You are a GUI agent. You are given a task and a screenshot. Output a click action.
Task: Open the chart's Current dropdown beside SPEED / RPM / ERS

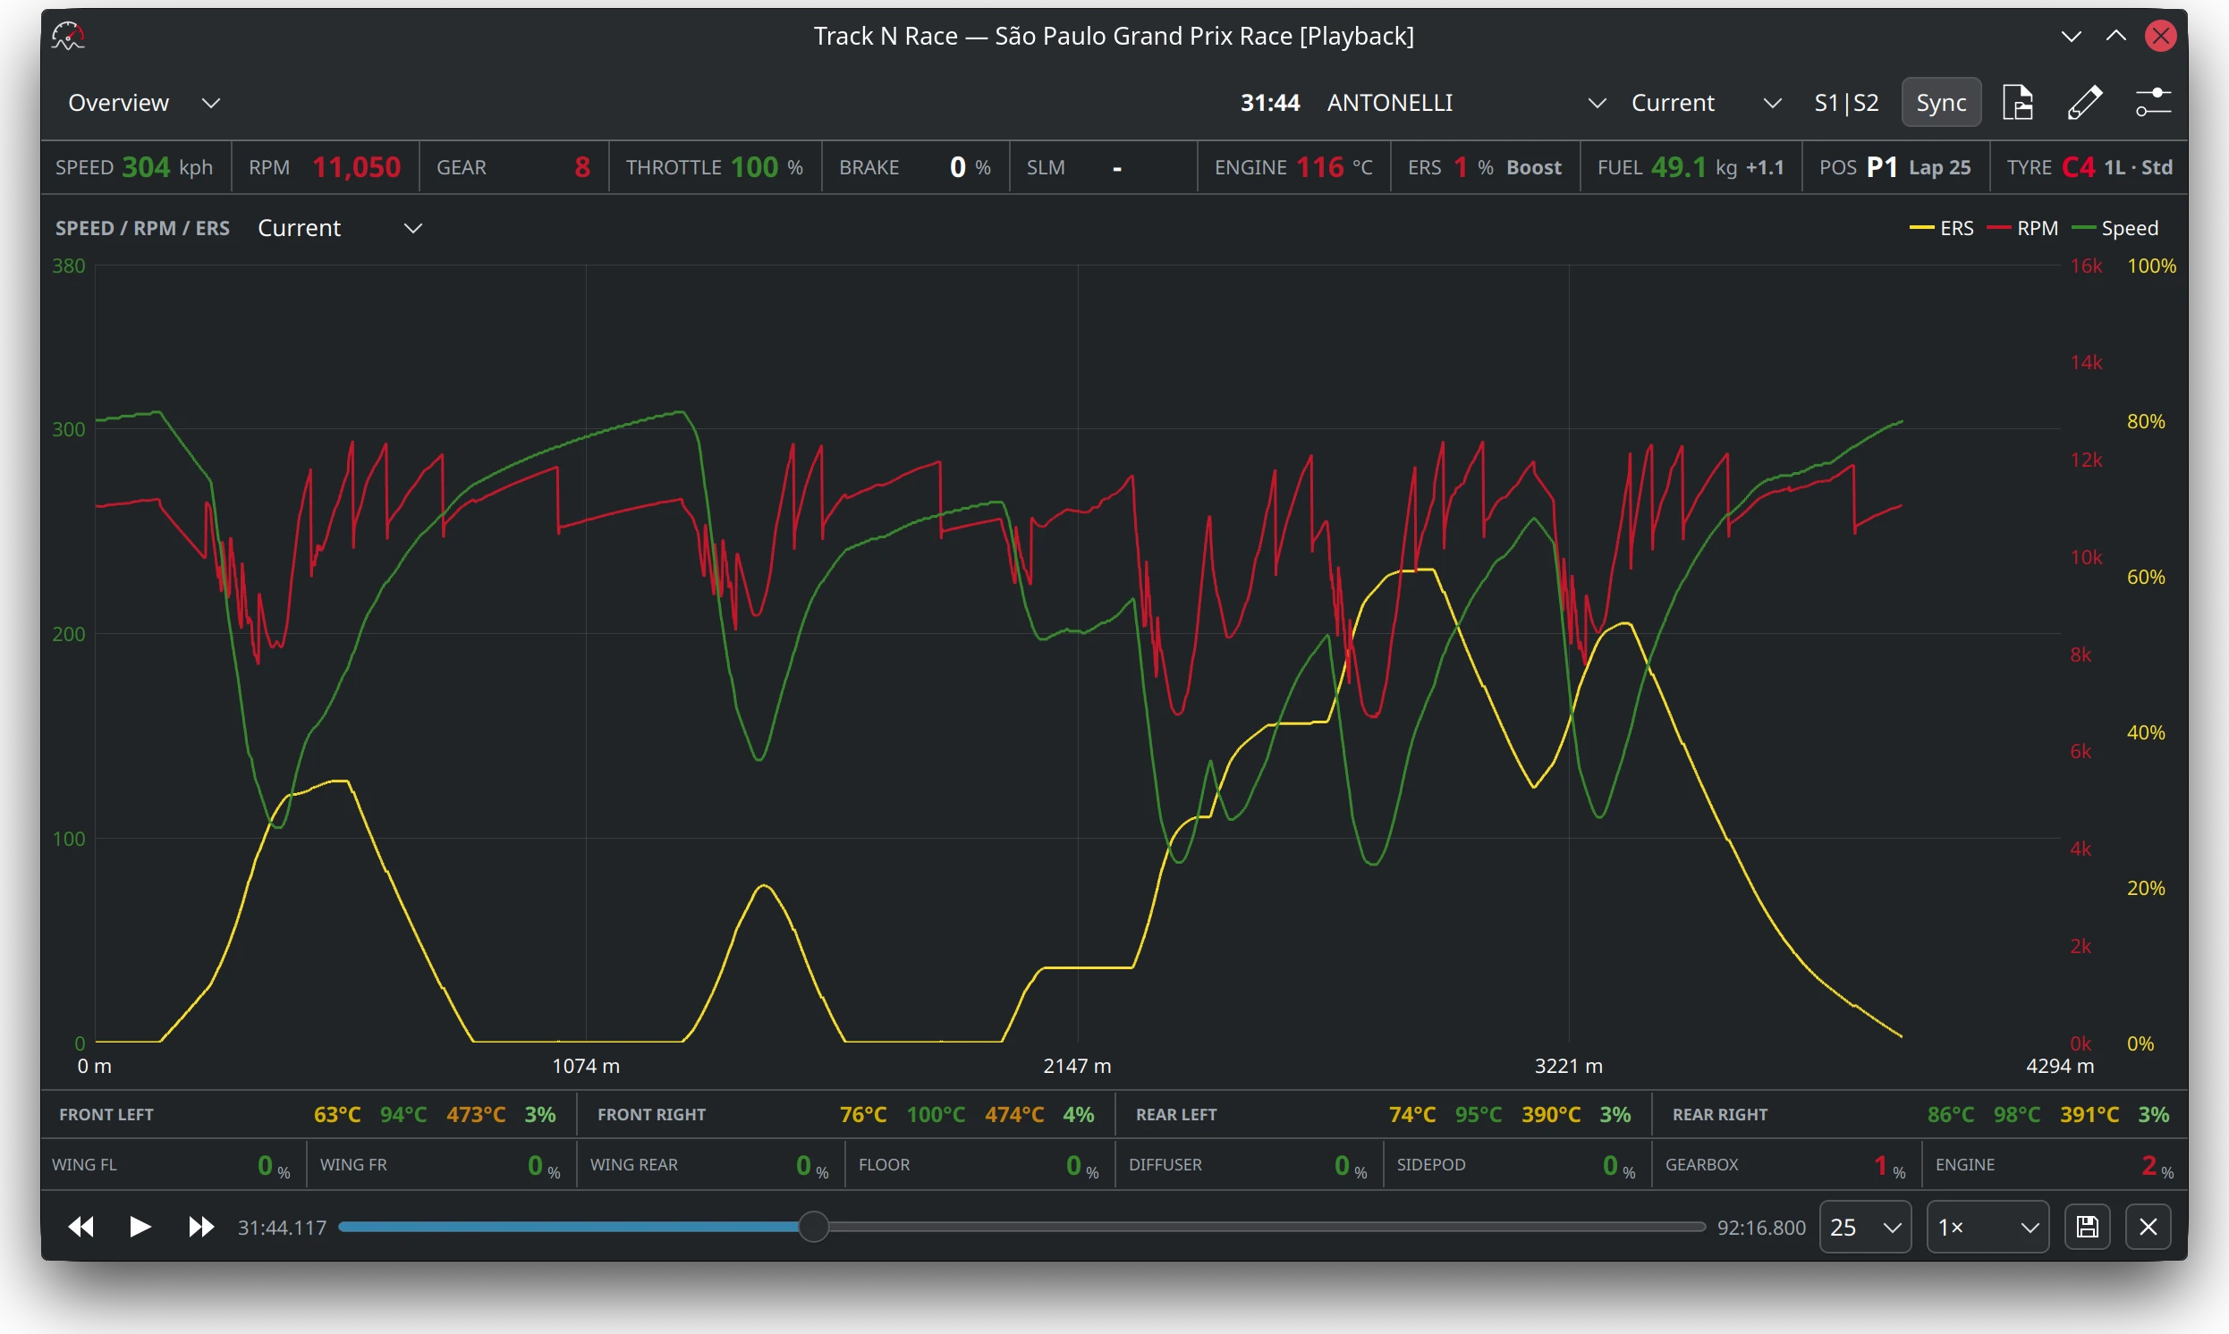point(340,228)
